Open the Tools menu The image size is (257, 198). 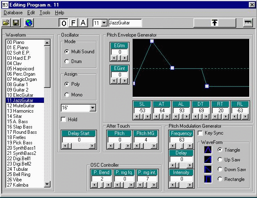(x=45, y=13)
